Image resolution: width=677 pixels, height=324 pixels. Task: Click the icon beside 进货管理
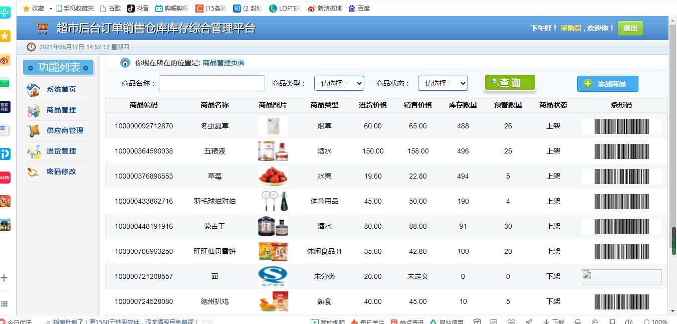click(34, 151)
